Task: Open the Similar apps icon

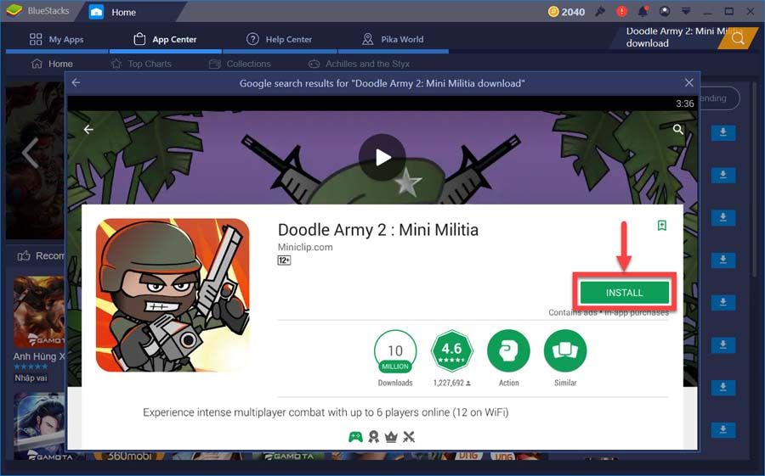Action: tap(565, 350)
